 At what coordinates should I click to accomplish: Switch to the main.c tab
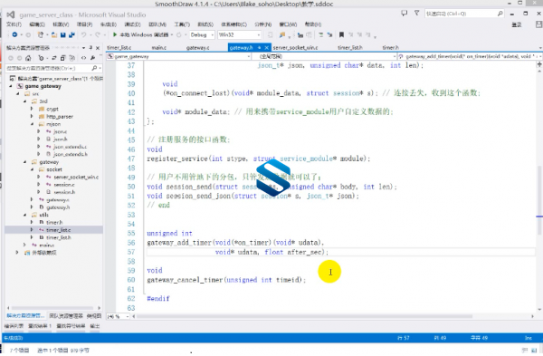(159, 47)
